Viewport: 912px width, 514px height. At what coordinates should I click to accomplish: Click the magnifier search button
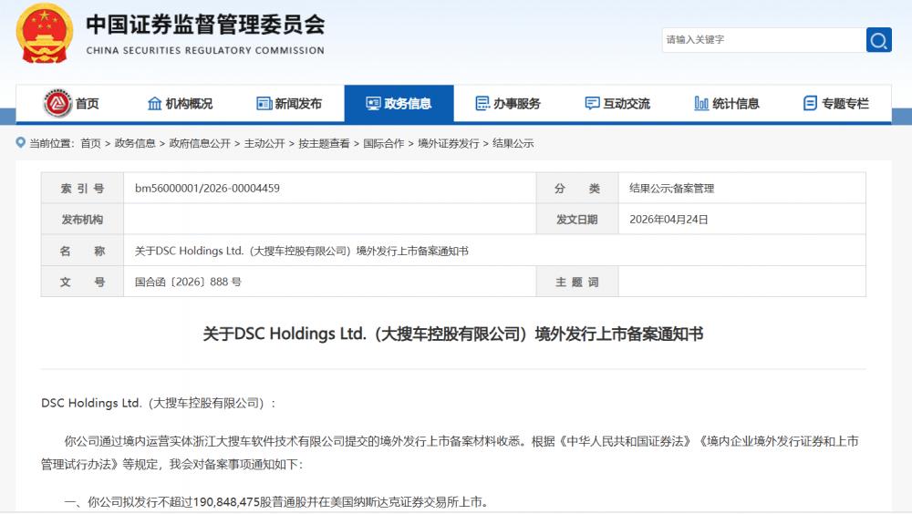(879, 40)
